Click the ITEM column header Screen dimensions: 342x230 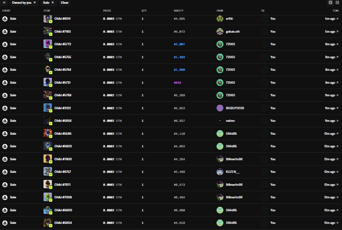coord(47,11)
